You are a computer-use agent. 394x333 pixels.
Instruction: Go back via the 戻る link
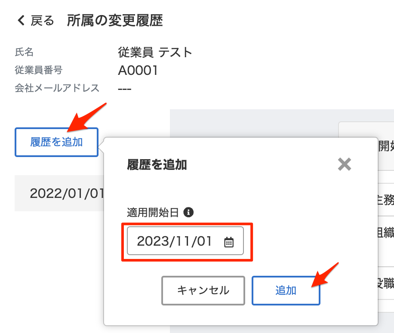click(x=42, y=21)
